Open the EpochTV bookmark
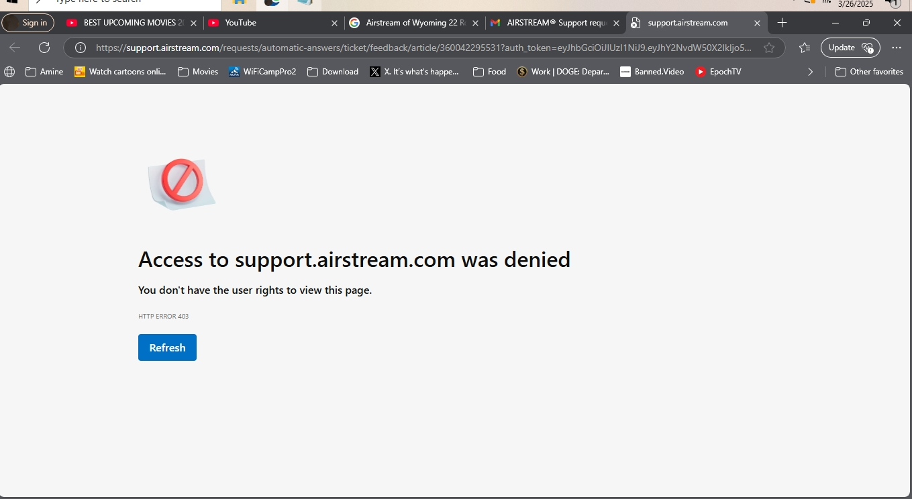The image size is (912, 499). [x=718, y=72]
